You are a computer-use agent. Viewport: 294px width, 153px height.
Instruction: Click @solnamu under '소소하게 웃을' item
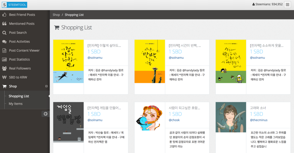pyautogui.click(x=258, y=58)
